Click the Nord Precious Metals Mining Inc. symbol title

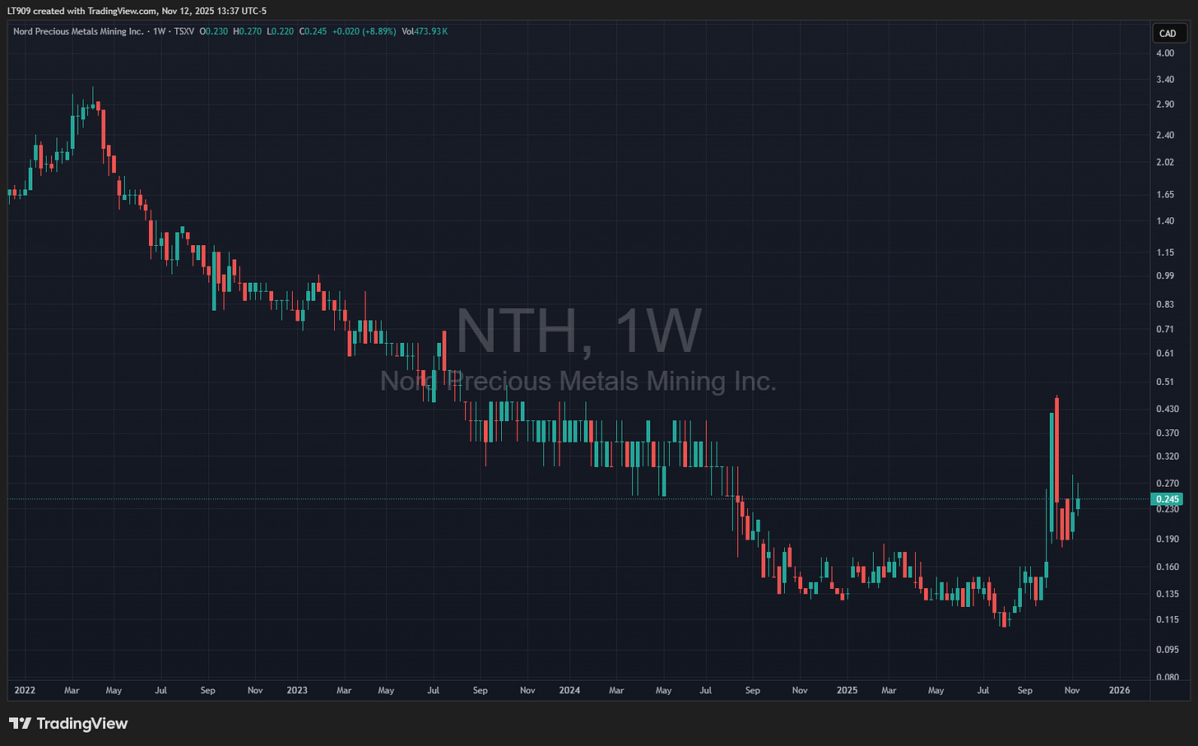[78, 31]
